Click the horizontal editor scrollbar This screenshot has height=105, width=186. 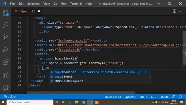(81, 93)
